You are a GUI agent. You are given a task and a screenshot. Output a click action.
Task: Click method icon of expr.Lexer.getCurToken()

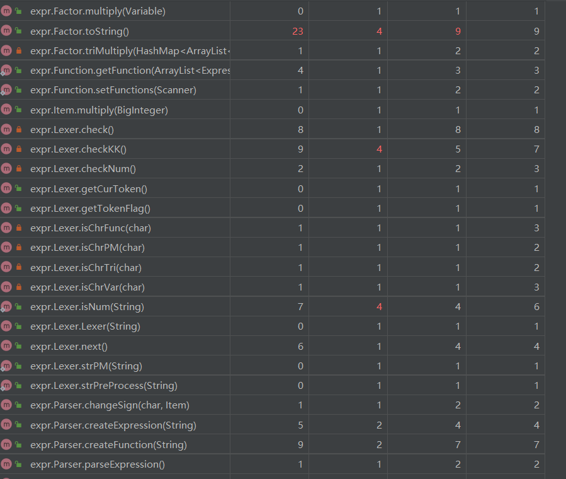coord(6,188)
